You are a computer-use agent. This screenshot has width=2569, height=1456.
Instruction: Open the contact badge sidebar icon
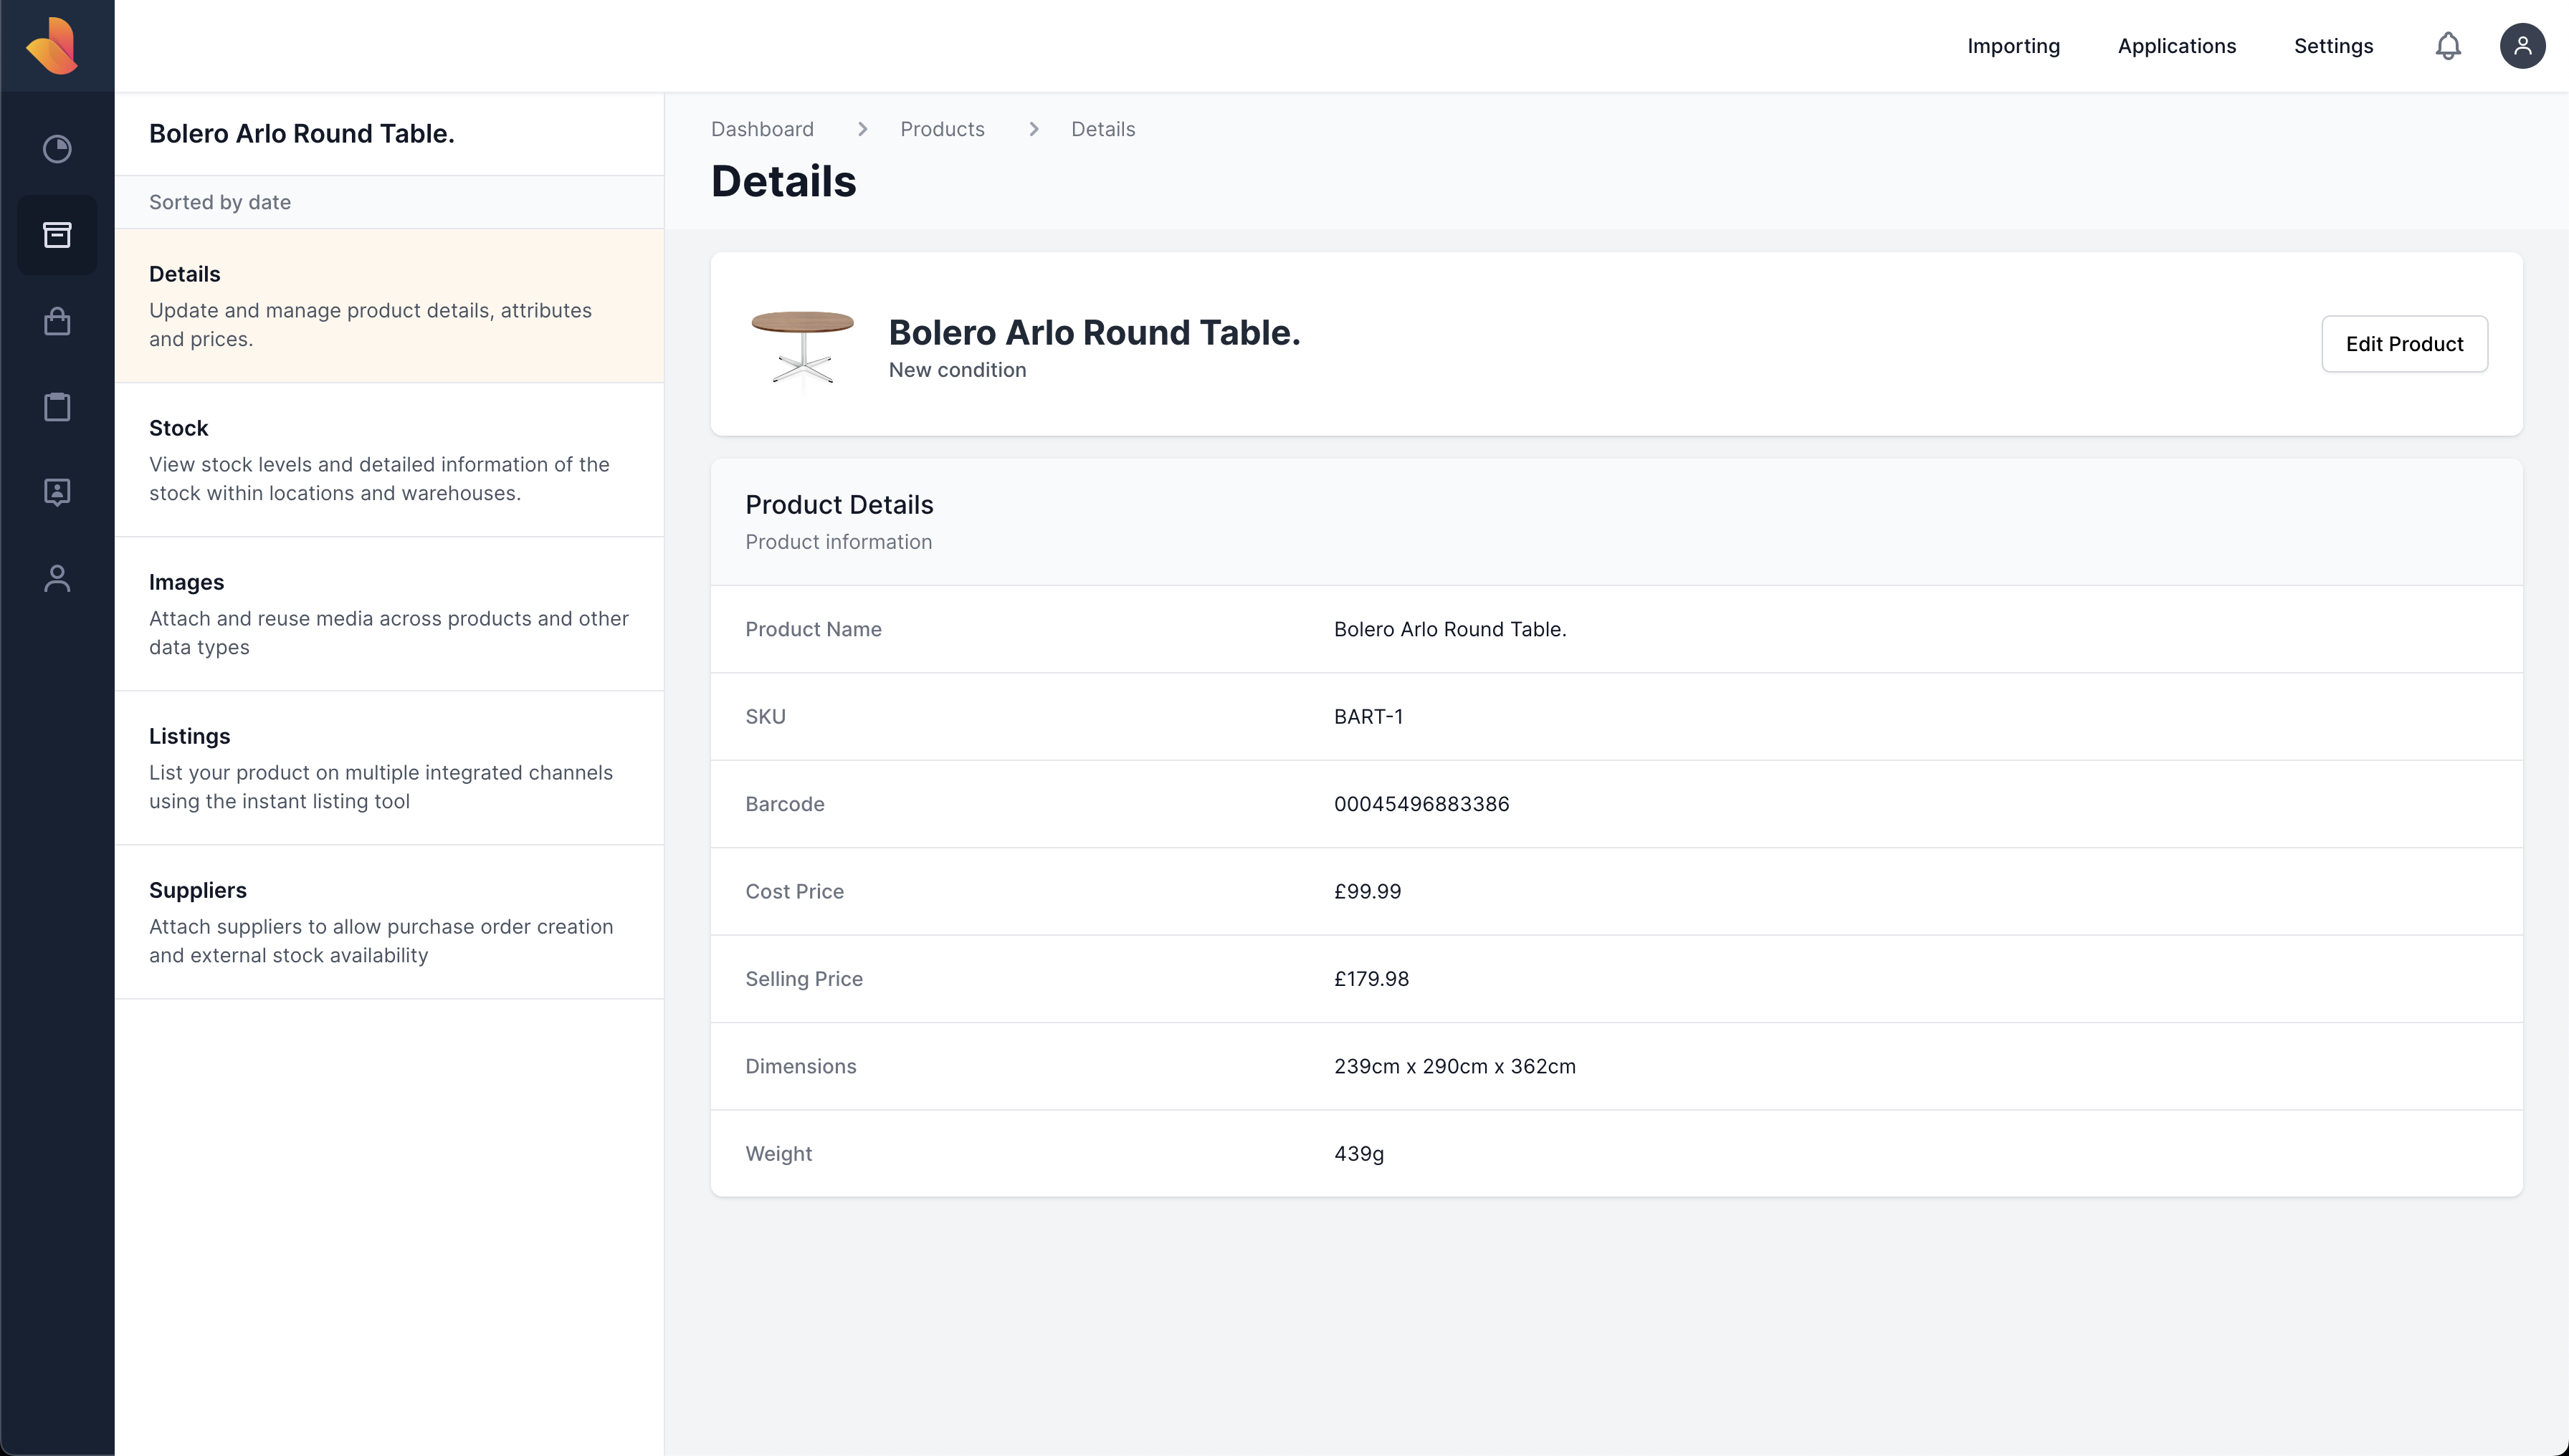57,492
